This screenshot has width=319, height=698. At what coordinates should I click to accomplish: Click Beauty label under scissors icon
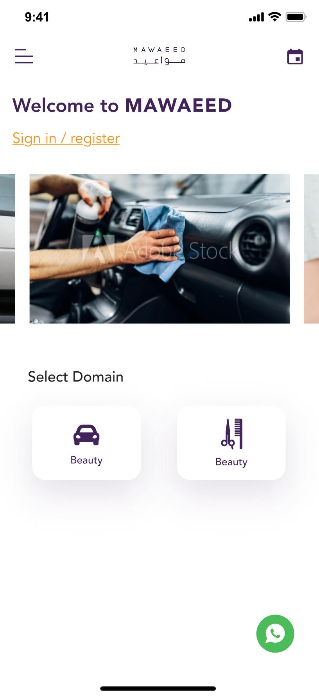click(231, 462)
